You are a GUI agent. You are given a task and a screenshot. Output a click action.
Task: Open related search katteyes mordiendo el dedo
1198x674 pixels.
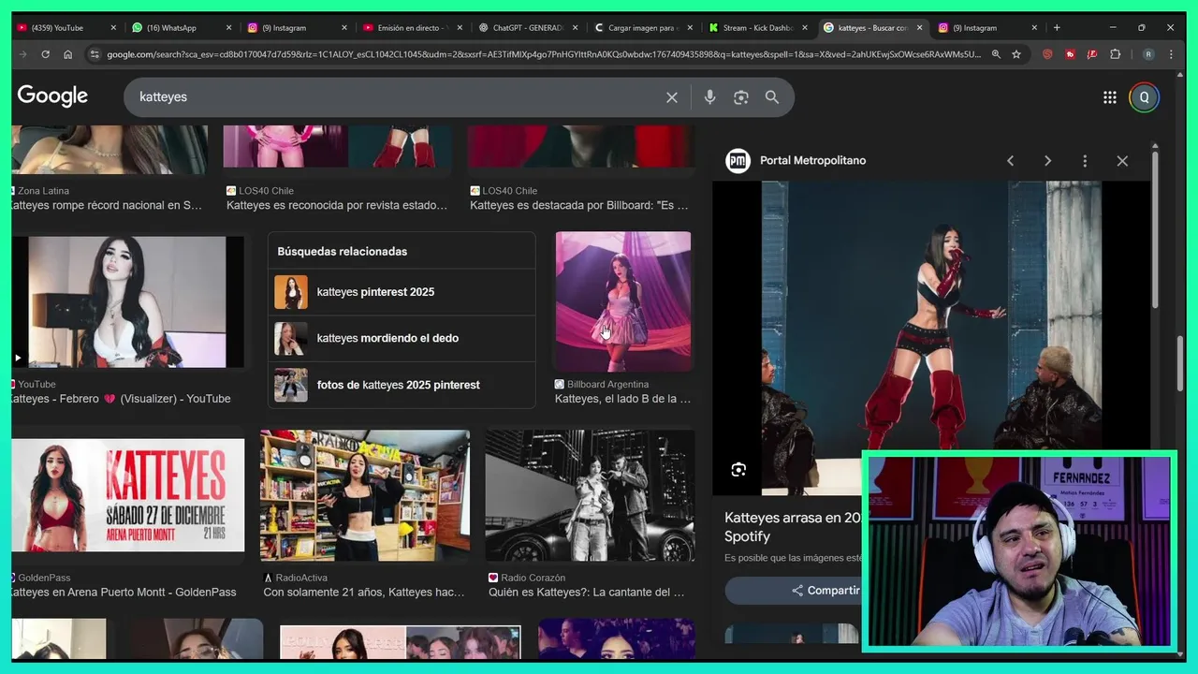(402, 338)
